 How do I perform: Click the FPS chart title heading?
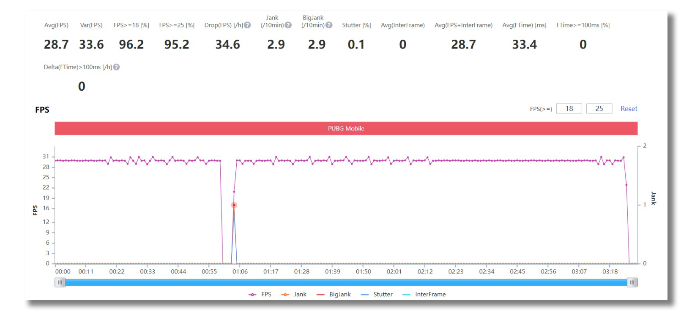42,110
